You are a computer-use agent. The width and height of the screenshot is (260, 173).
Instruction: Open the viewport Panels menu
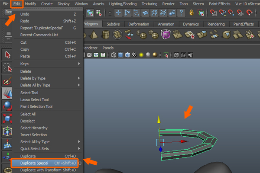[x=108, y=48]
